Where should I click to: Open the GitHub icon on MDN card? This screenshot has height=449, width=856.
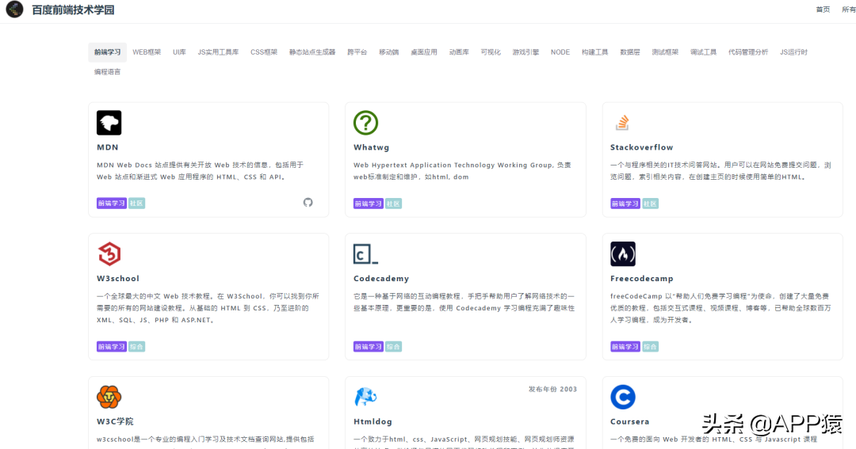point(308,203)
